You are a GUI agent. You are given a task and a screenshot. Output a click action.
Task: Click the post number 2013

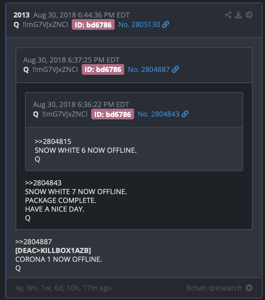(x=21, y=15)
